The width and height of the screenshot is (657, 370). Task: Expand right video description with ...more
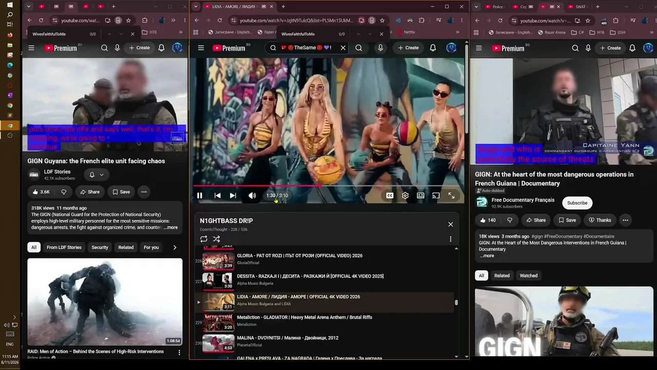(487, 256)
